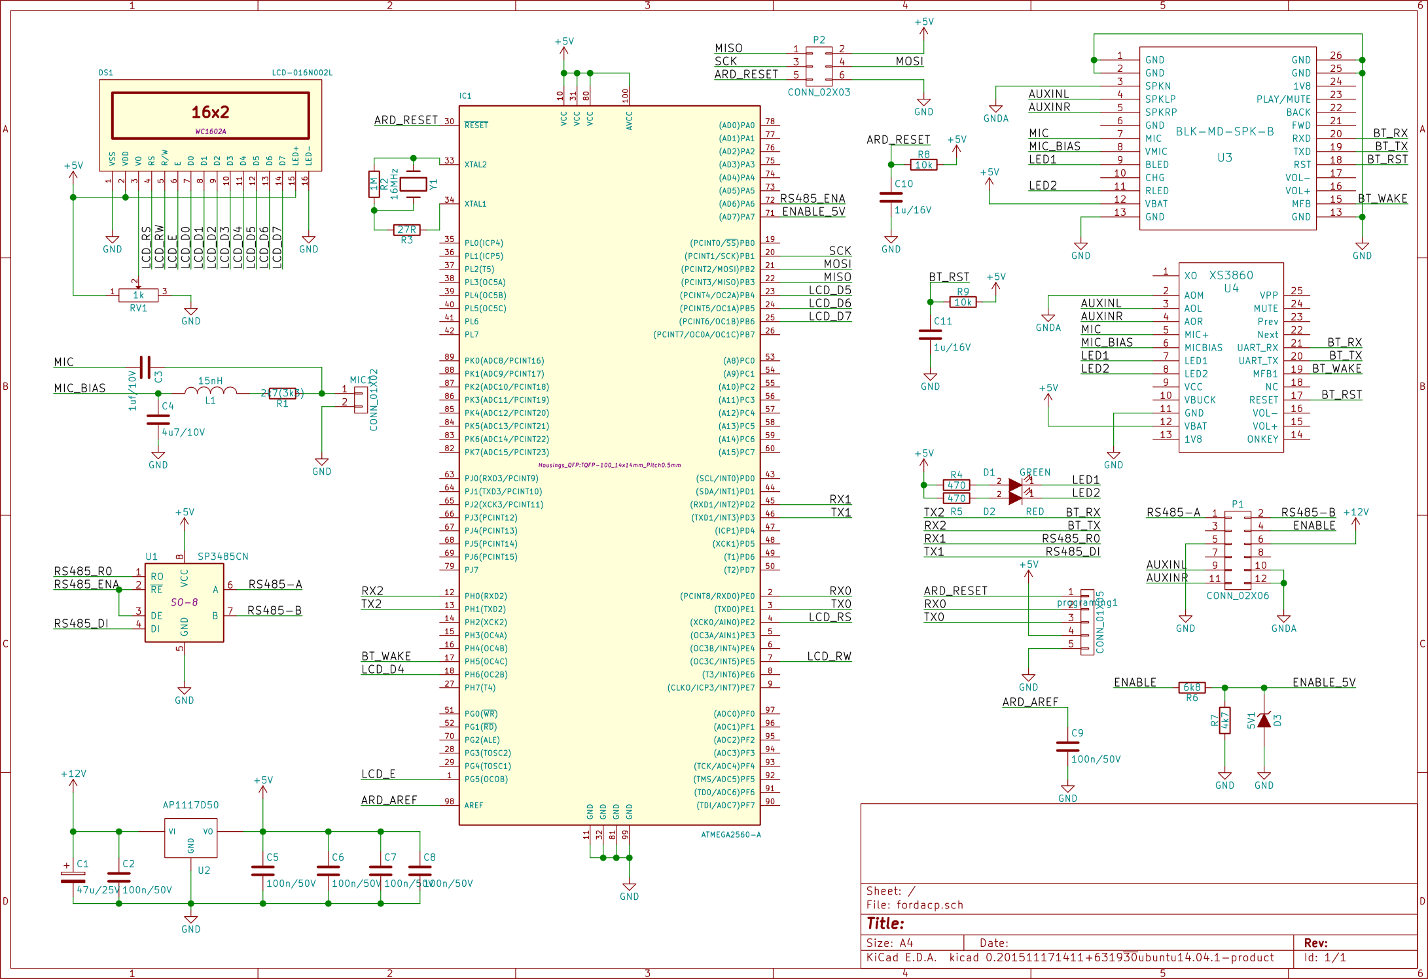Select the 6k8 resistor R6
Viewport: 1428px width, 979px height.
click(1192, 687)
